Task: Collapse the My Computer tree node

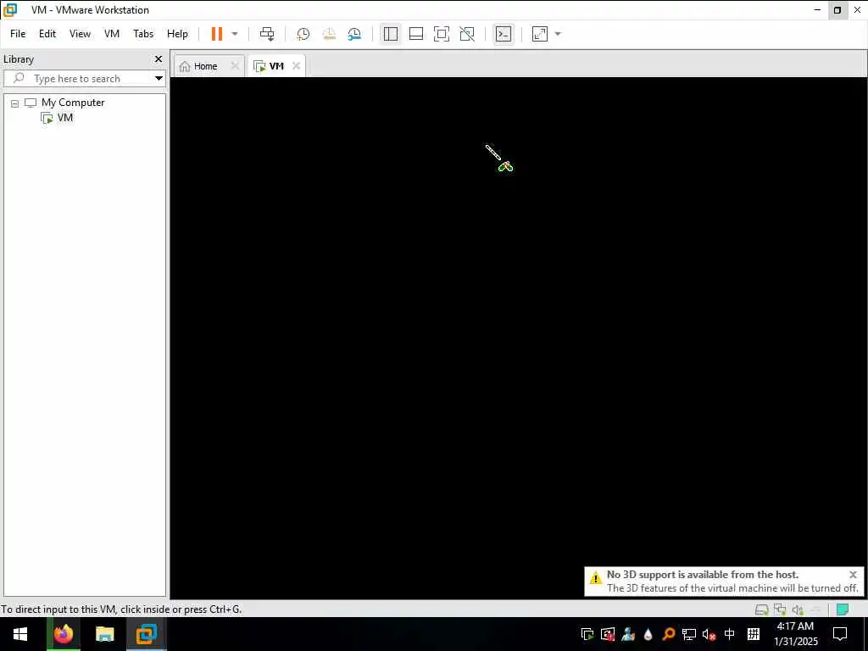Action: pyautogui.click(x=15, y=103)
